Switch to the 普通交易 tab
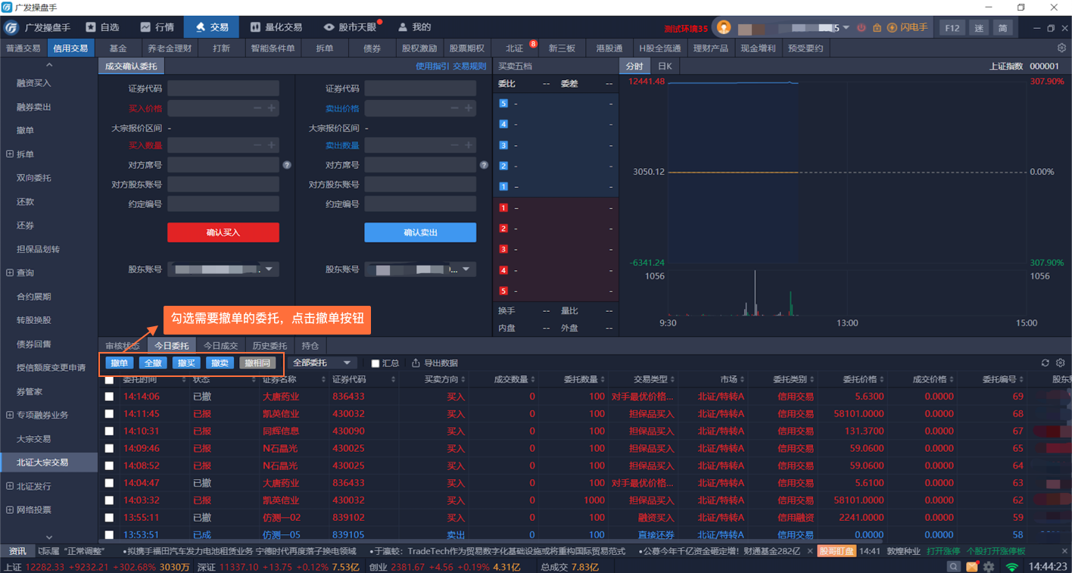Viewport: 1072px width, 573px height. (x=23, y=48)
